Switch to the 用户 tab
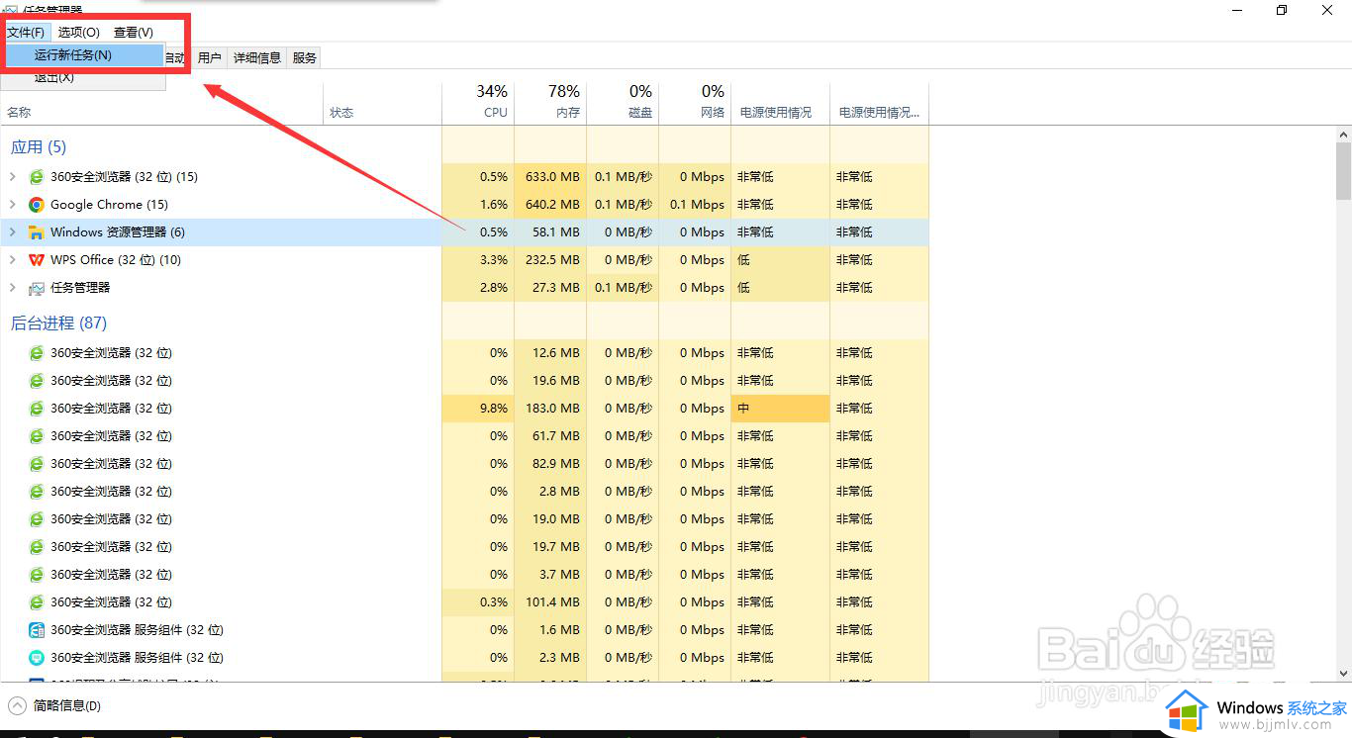This screenshot has width=1352, height=738. (209, 58)
